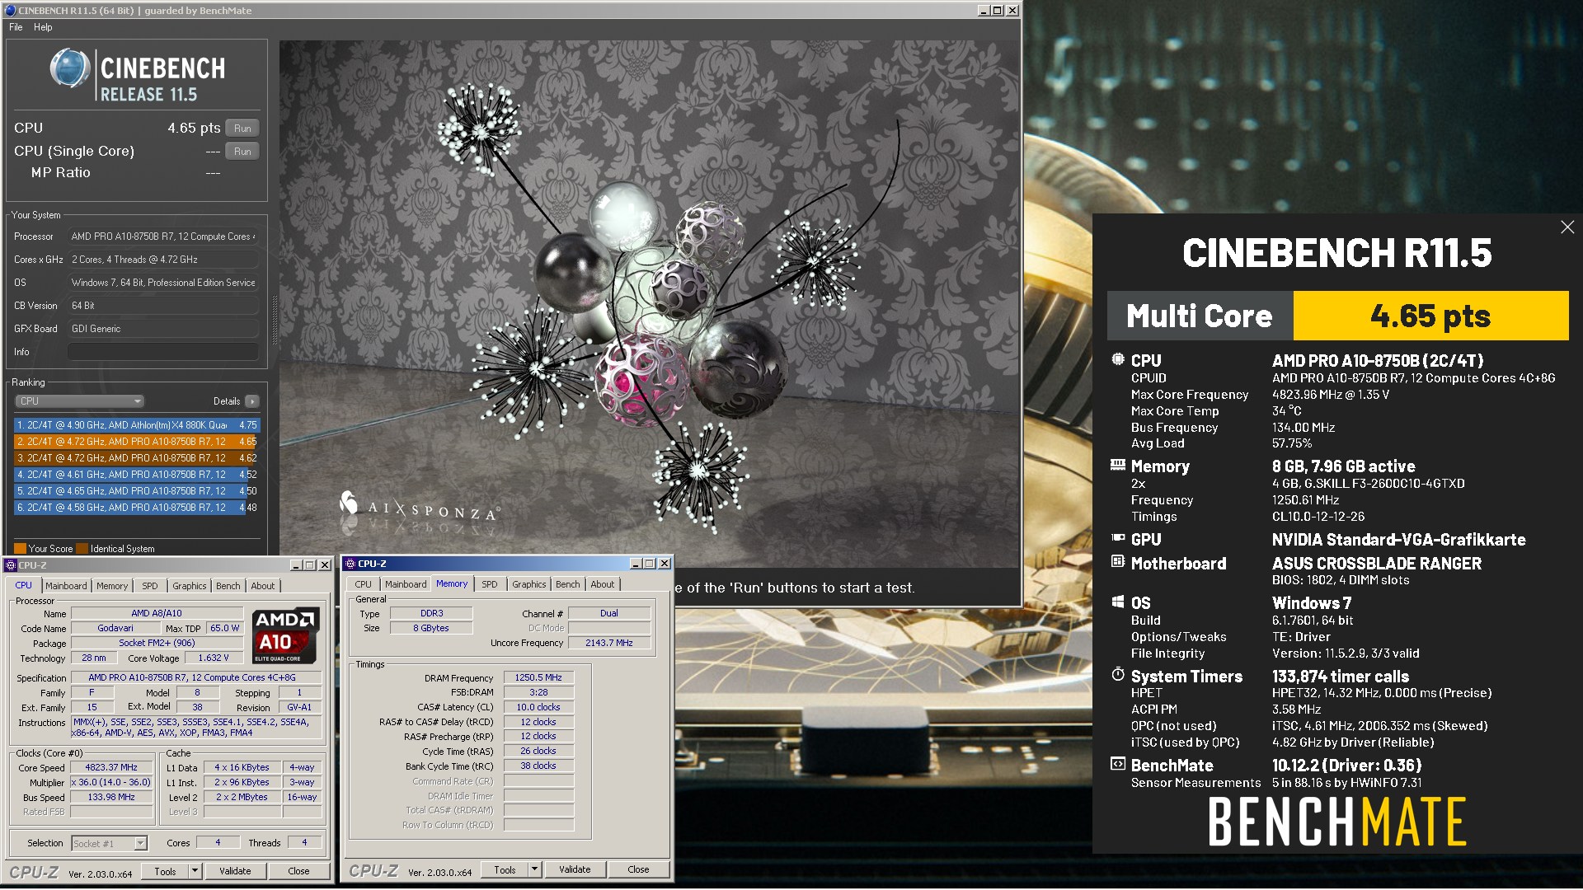
Task: Click the BenchMate version icon
Action: point(1118,764)
